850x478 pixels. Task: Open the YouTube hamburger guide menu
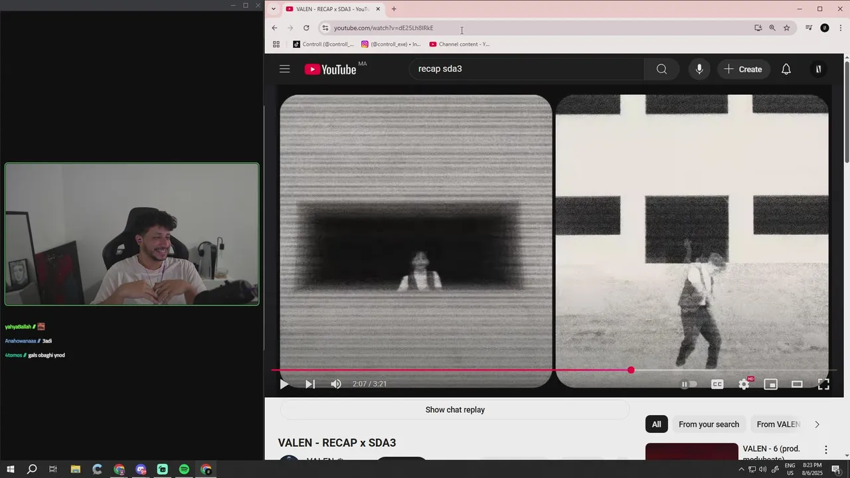(285, 69)
